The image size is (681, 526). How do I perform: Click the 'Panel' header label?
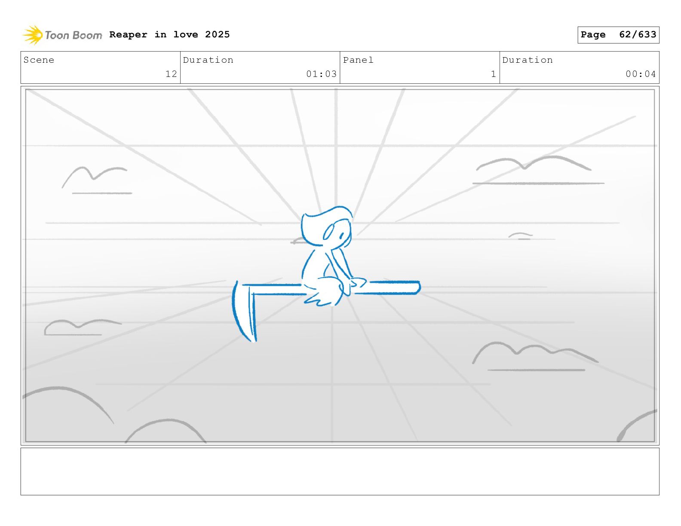point(358,60)
